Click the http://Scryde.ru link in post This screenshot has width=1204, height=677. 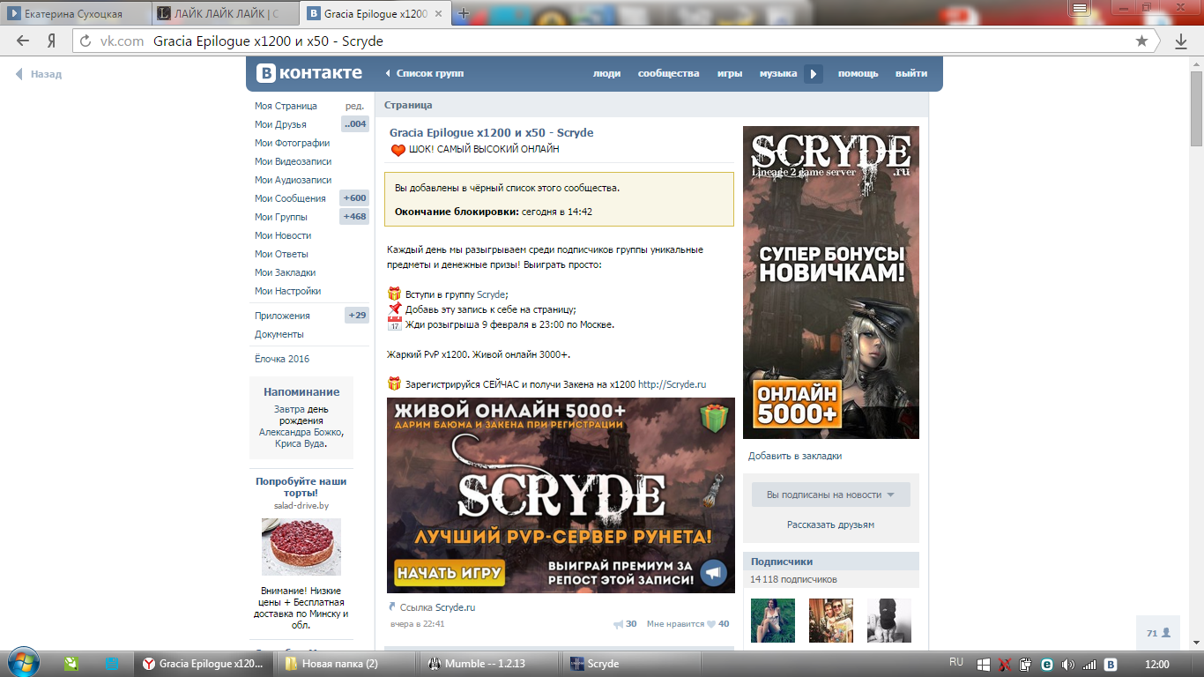673,384
